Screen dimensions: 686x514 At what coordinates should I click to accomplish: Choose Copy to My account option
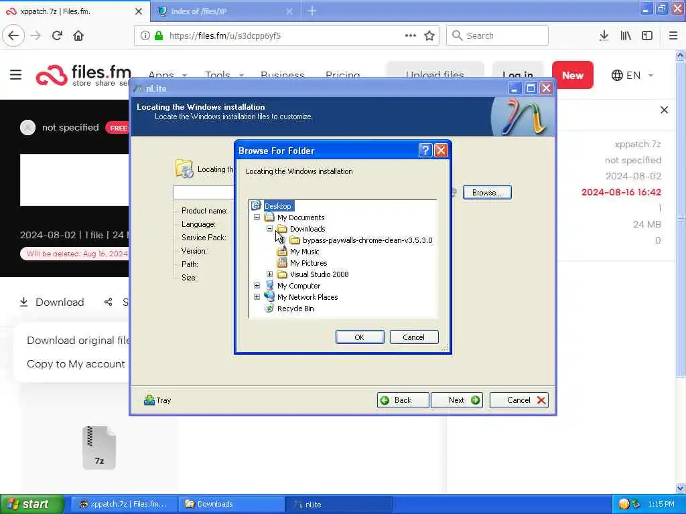(76, 363)
